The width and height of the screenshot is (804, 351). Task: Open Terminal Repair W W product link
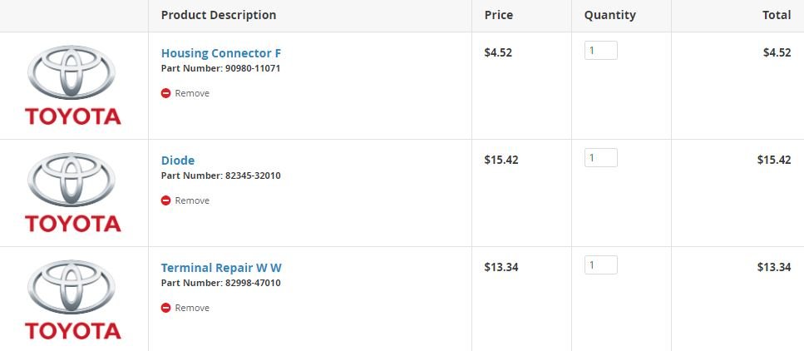tap(221, 268)
